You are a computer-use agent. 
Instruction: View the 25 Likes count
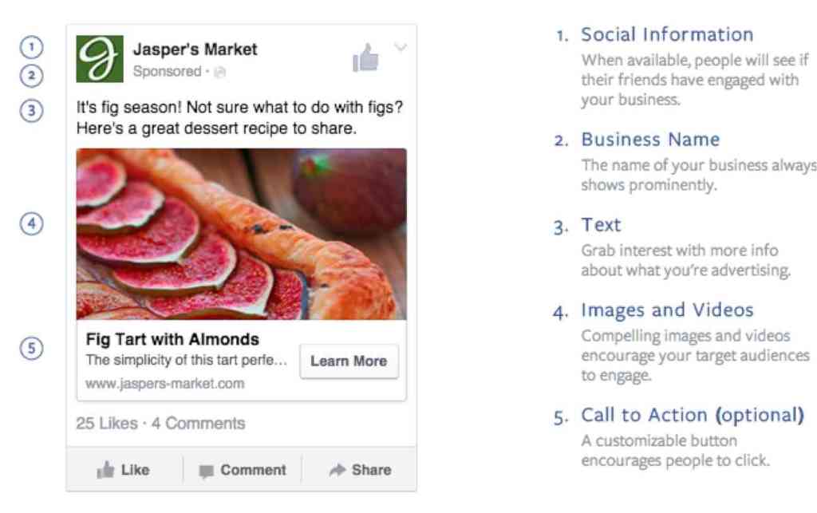[106, 424]
